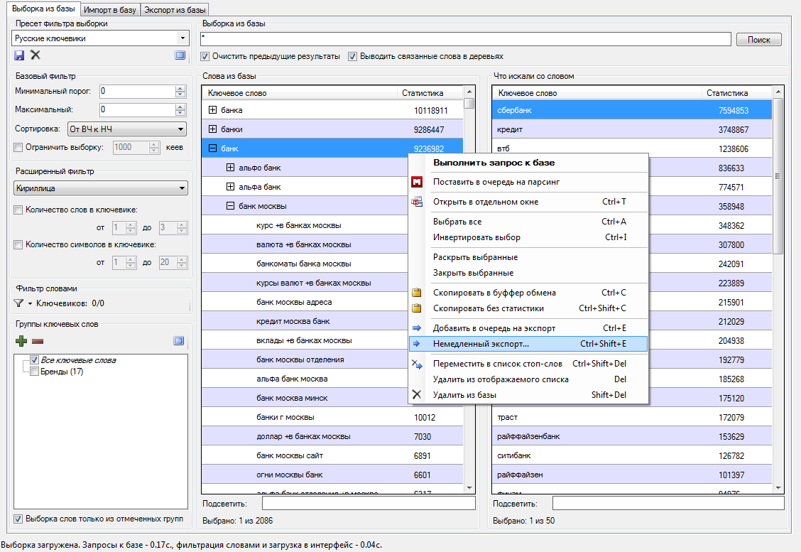This screenshot has height=552, width=801.
Task: Enable Количество символов в ключевике checkbox
Action: 18,244
